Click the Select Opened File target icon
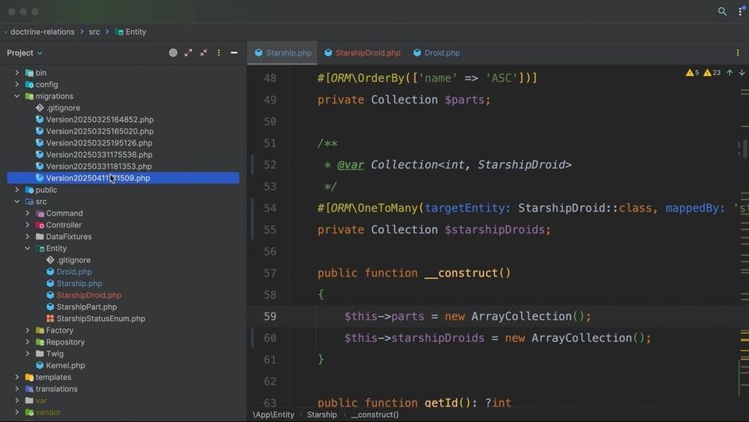The height and width of the screenshot is (422, 749). click(x=173, y=52)
